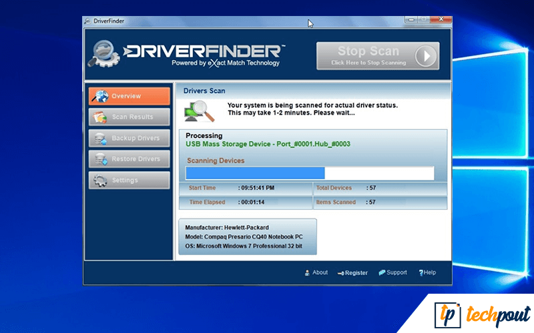
Task: Click the 'USB Mass Storage Device' processing text
Action: tap(268, 144)
